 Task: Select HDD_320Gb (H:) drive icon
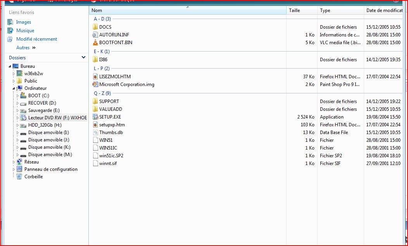click(23, 126)
